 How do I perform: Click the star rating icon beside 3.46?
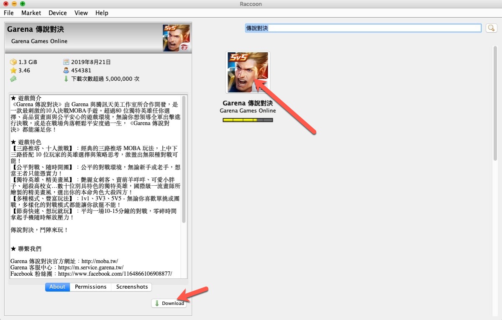[x=13, y=70]
